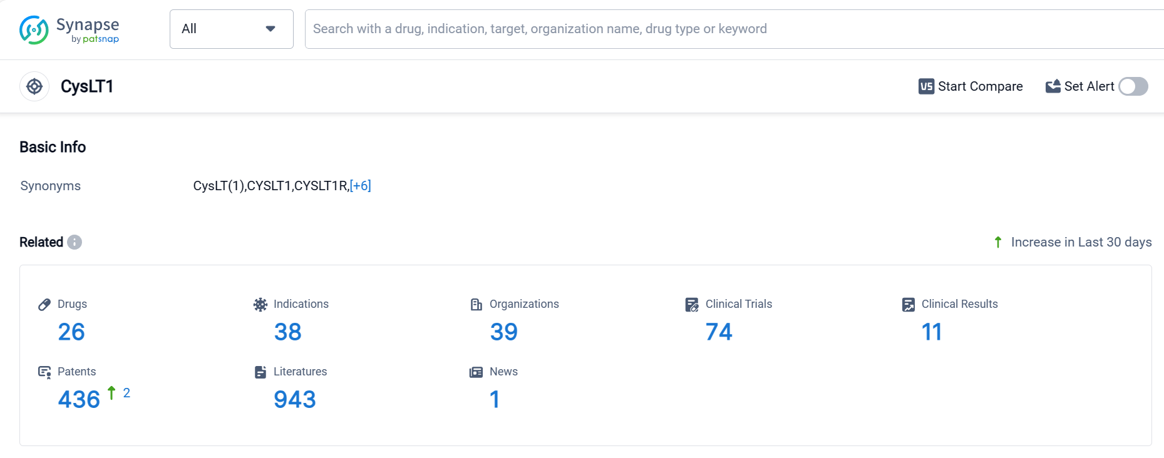This screenshot has height=458, width=1164.
Task: Open the All search category dropdown
Action: tap(231, 29)
